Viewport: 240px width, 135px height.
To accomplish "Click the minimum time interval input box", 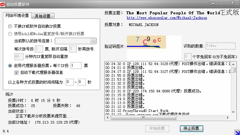I will click(69, 82).
